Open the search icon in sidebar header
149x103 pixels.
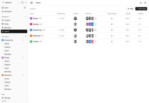point(22,2)
